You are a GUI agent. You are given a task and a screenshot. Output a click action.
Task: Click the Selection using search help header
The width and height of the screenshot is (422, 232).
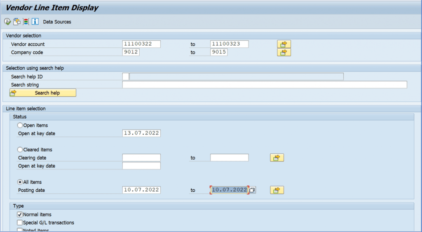[x=35, y=68]
